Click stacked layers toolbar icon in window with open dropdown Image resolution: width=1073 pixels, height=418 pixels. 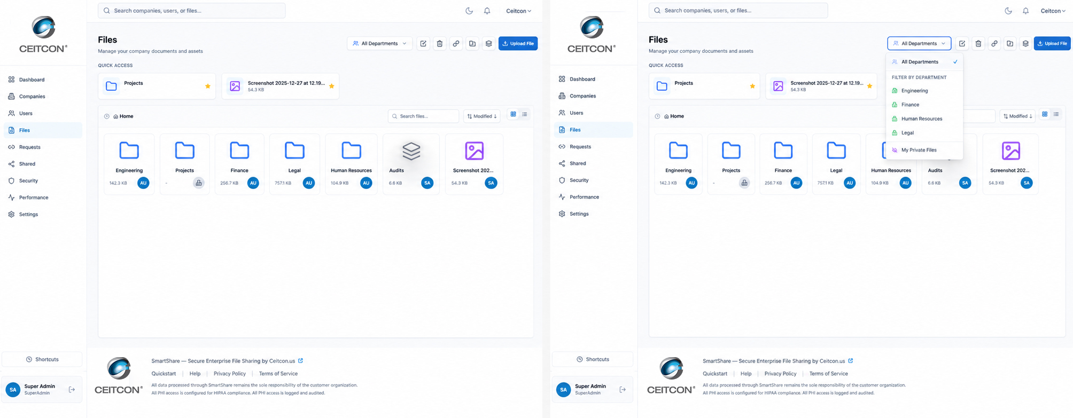click(1025, 44)
